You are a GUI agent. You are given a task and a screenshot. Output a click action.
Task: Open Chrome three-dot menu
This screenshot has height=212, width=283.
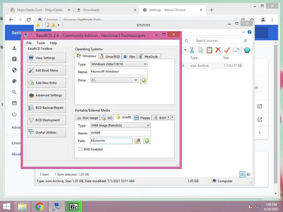pyautogui.click(x=272, y=20)
